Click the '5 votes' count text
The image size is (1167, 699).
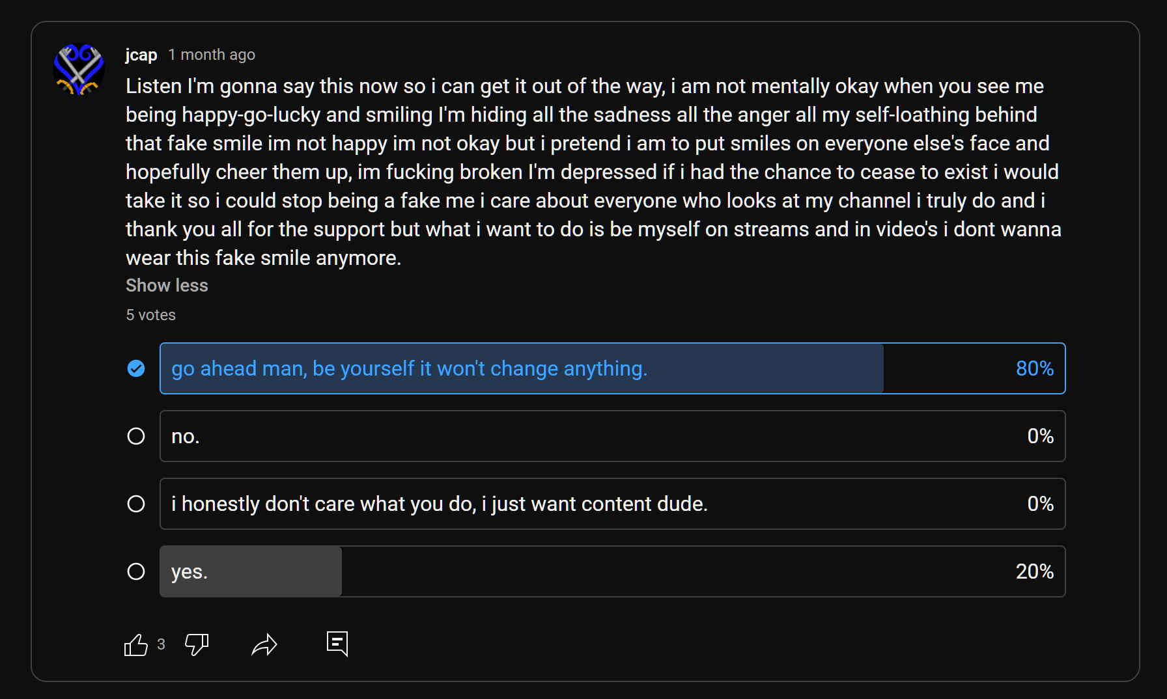[150, 315]
